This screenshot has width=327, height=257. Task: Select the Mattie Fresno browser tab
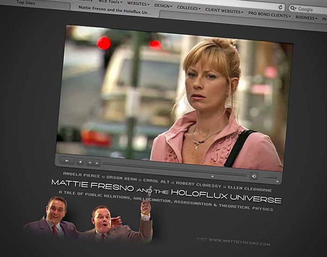[114, 10]
